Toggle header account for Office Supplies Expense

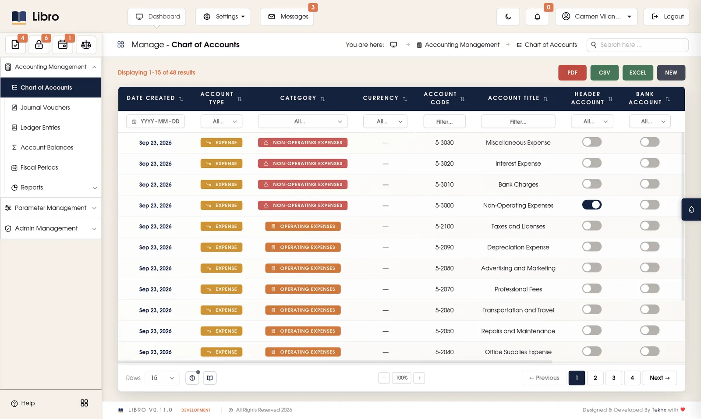(x=592, y=351)
